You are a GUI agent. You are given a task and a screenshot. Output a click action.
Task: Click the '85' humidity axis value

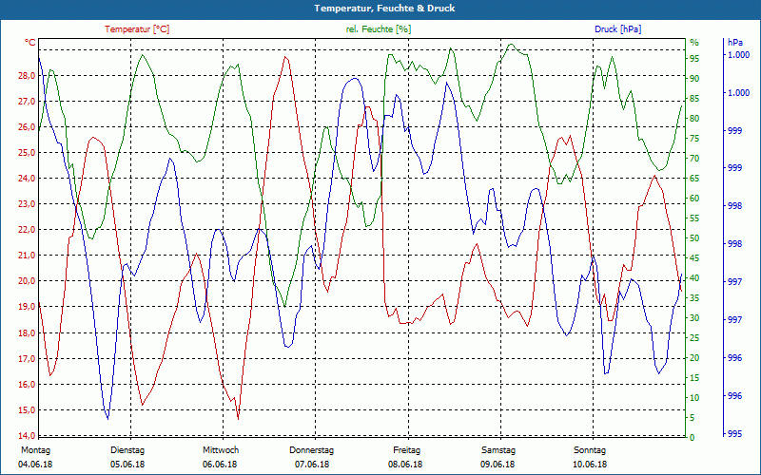(694, 99)
